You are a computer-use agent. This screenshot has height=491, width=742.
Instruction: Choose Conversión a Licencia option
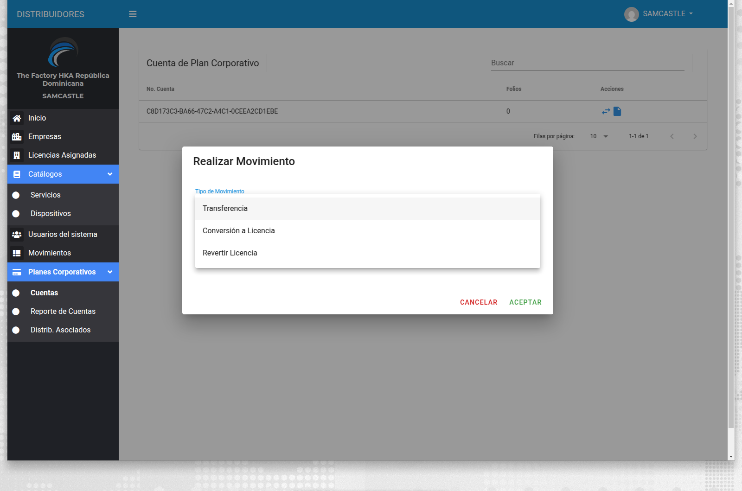click(x=368, y=231)
